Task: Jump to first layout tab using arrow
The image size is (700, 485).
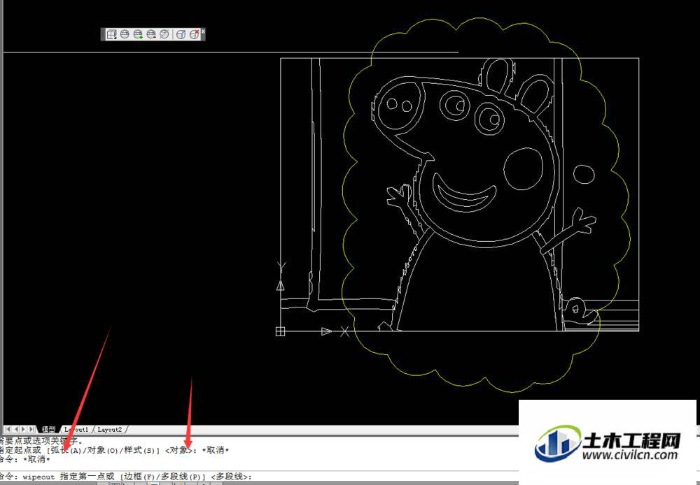Action: click(x=8, y=429)
